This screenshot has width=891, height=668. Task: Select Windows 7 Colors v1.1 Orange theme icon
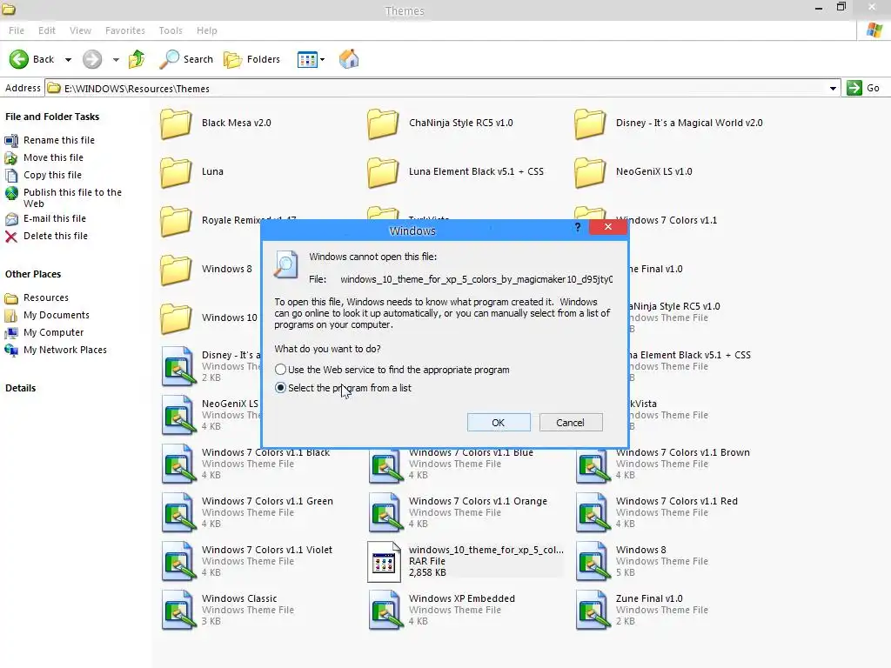click(385, 513)
